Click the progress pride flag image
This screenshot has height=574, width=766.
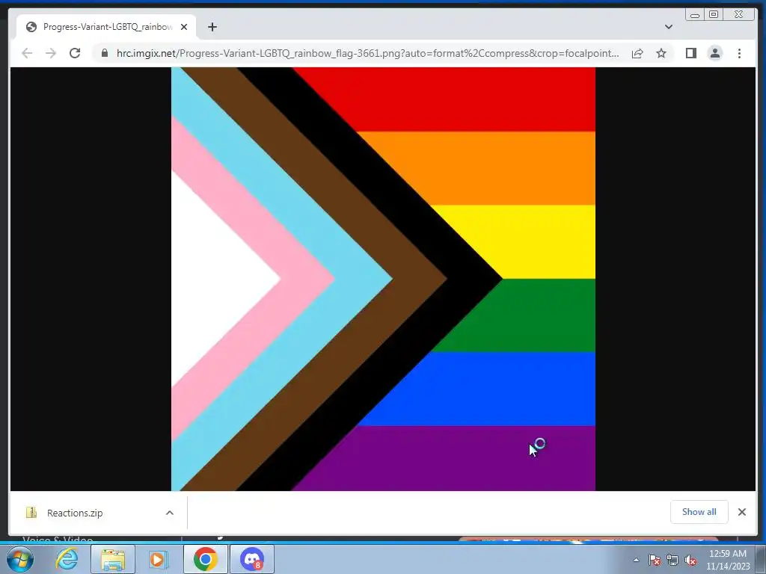[383, 280]
